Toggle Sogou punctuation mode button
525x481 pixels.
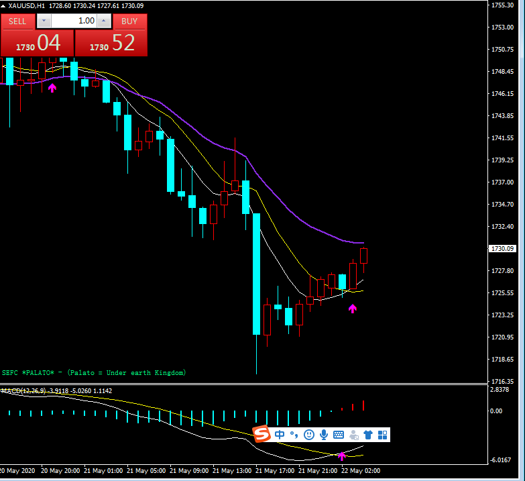[294, 435]
